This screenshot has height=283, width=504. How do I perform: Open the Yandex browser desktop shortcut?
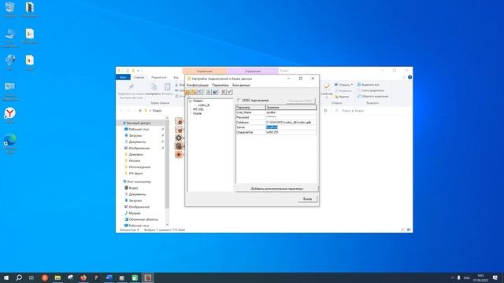(9, 116)
